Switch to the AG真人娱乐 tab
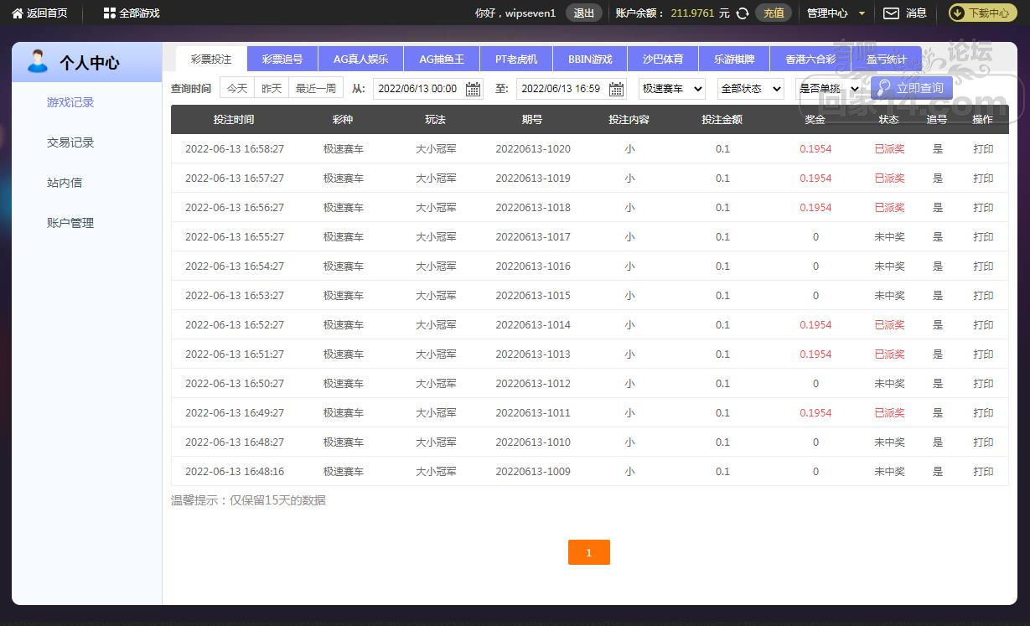The image size is (1030, 626). pyautogui.click(x=360, y=59)
